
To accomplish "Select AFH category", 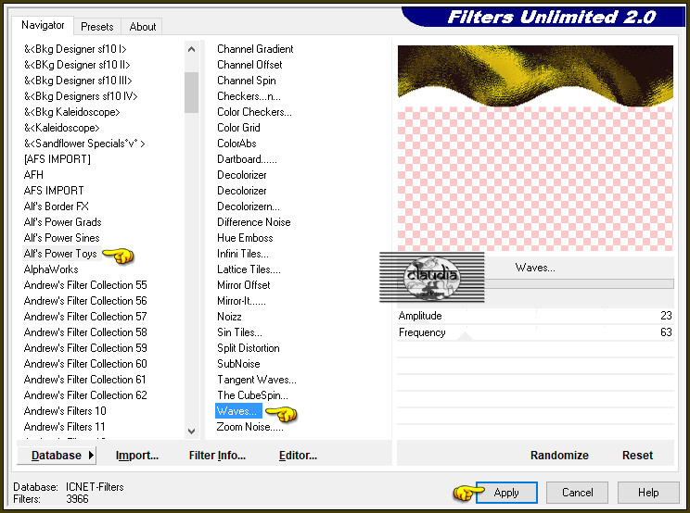I will pos(33,175).
